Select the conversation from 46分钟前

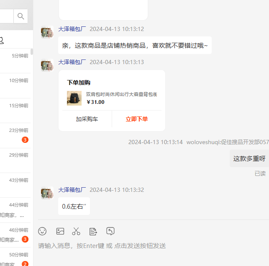pyautogui.click(x=15, y=235)
